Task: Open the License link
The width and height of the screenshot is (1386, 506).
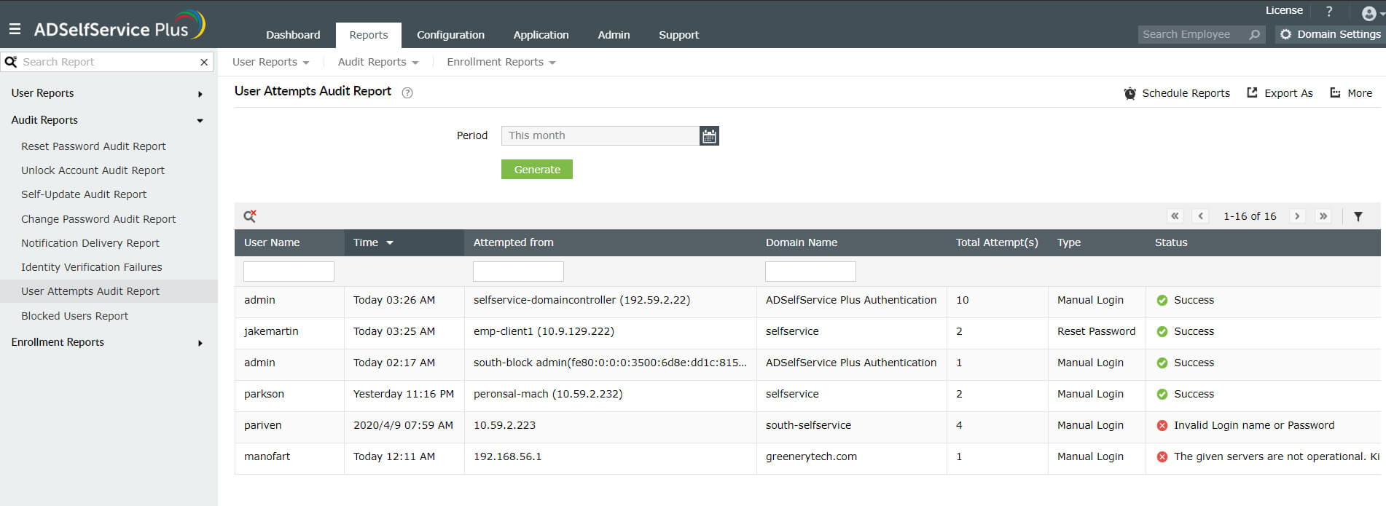Action: click(1284, 10)
